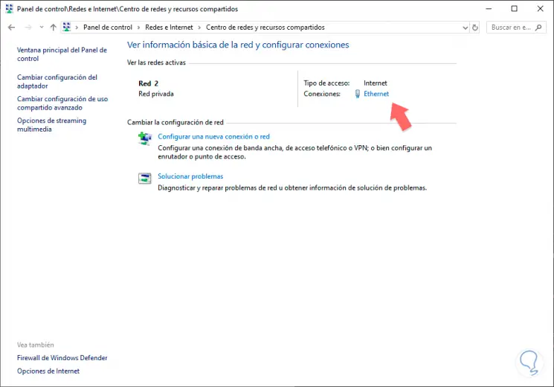Open 'Cambiar configuración de uso compartido avanzado'
Screen dimensions: 554x387
tap(62, 103)
